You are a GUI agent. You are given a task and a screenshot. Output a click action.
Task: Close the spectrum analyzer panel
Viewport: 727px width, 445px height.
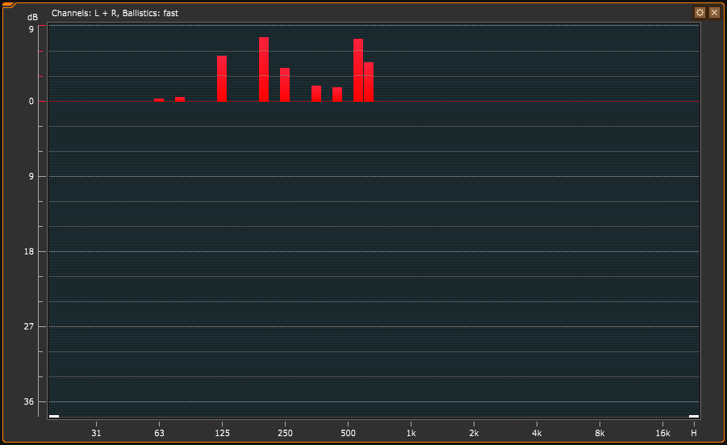click(x=714, y=13)
